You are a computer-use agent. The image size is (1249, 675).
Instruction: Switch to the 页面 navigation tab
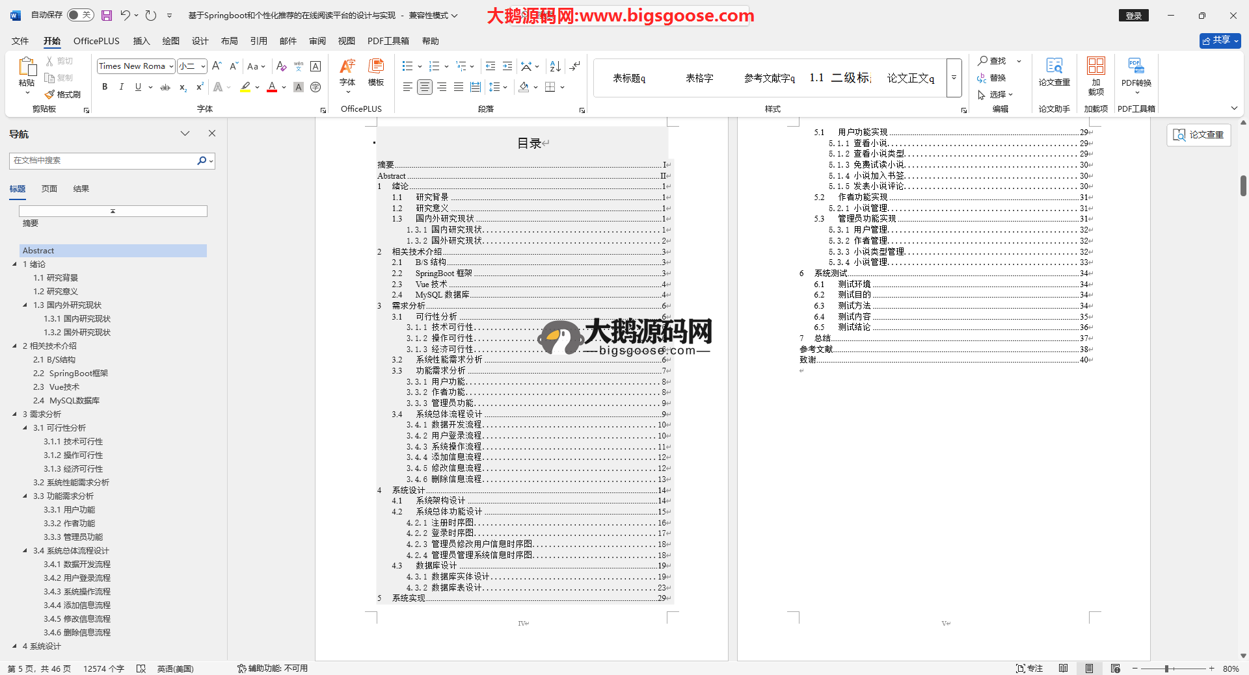click(49, 189)
